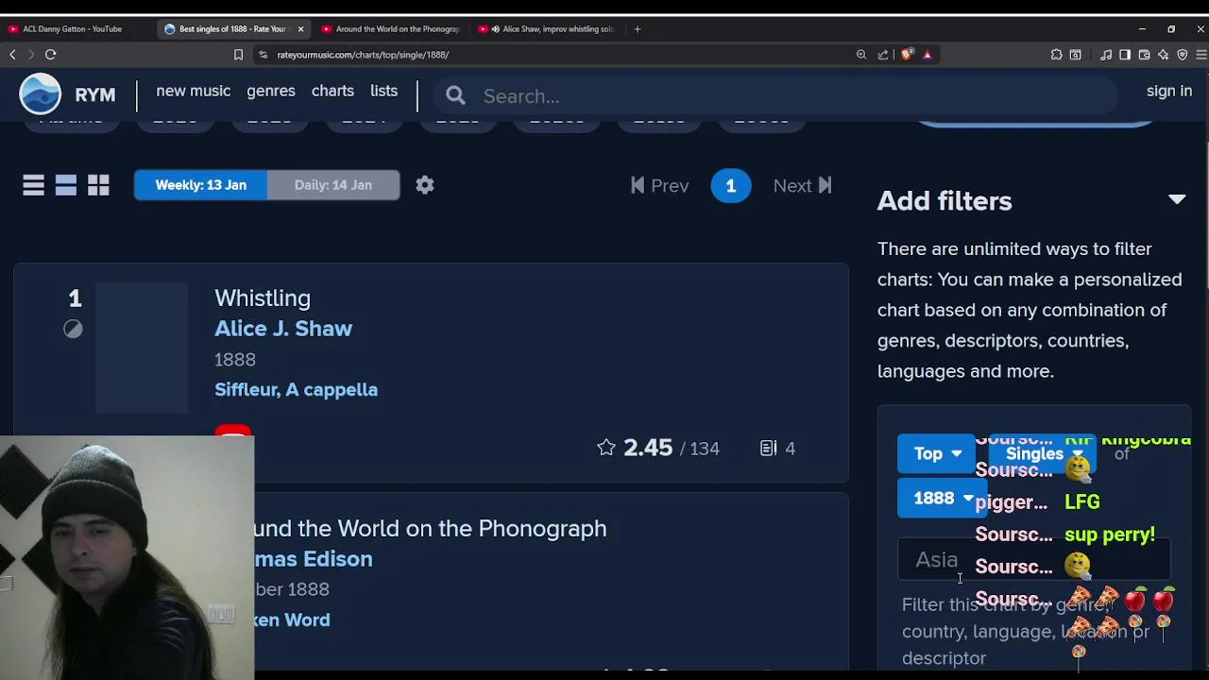Open the new music menu
1209x680 pixels.
pyautogui.click(x=194, y=91)
